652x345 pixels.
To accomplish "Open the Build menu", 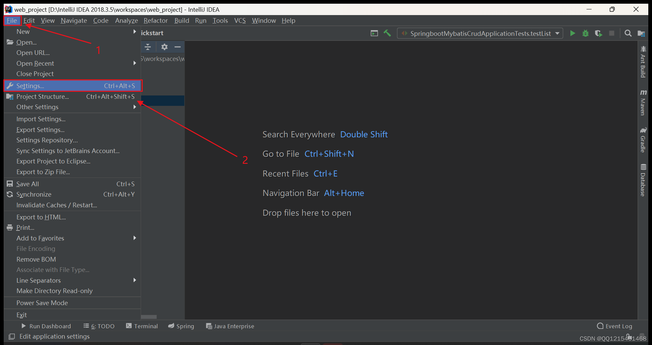I will [x=182, y=20].
